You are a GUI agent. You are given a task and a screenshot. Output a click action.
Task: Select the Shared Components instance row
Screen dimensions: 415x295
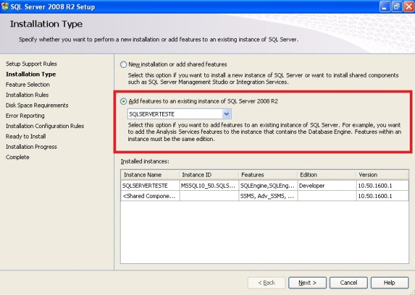click(149, 195)
